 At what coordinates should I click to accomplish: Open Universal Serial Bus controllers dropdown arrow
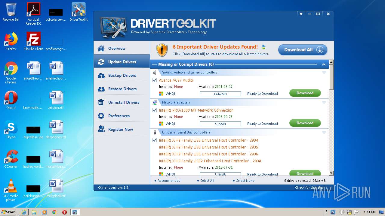[x=324, y=132]
